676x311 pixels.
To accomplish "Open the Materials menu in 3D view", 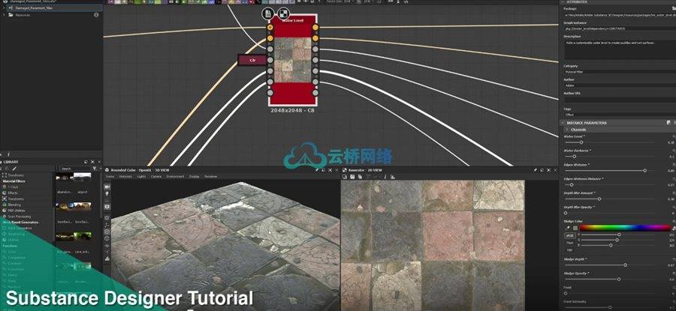I will point(125,176).
